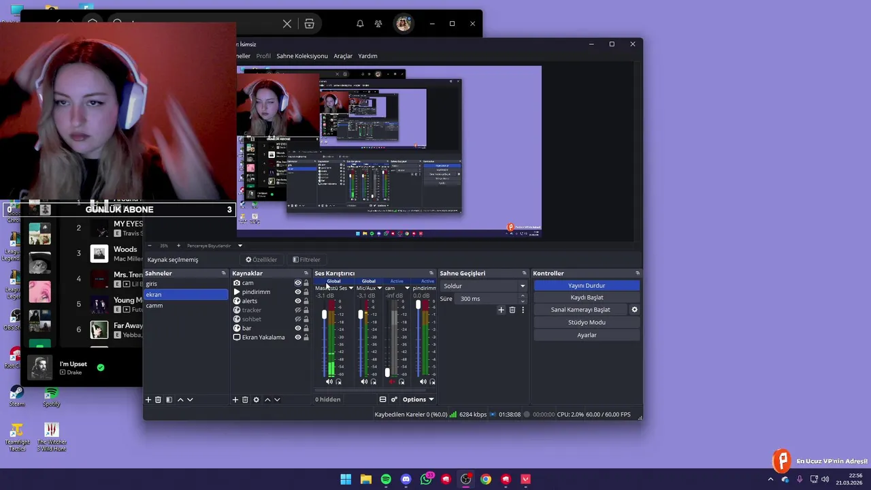Open the three-dot transition properties menu

click(523, 310)
